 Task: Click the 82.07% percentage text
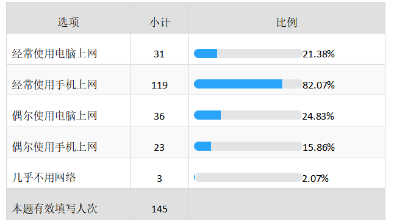pyautogui.click(x=318, y=85)
